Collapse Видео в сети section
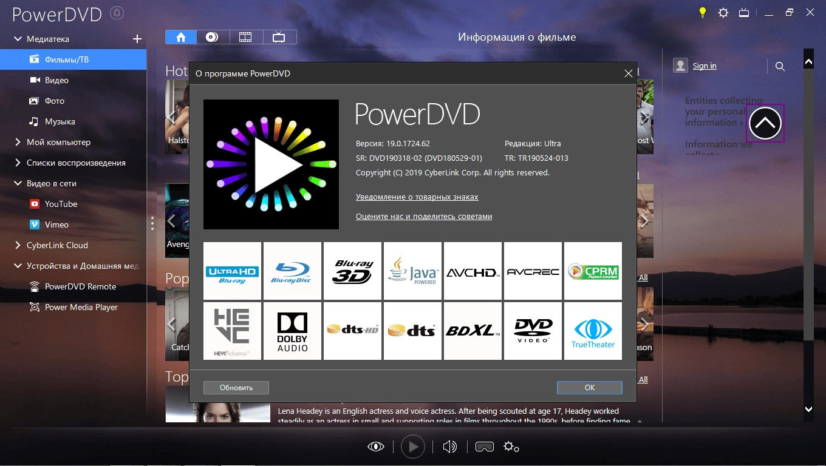Viewport: 826px width, 466px height. (18, 183)
